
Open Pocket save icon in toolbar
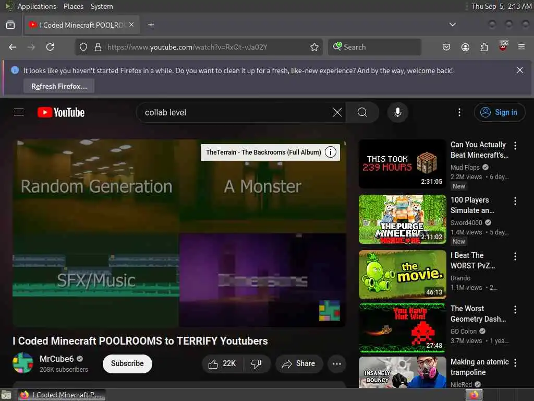pos(446,47)
